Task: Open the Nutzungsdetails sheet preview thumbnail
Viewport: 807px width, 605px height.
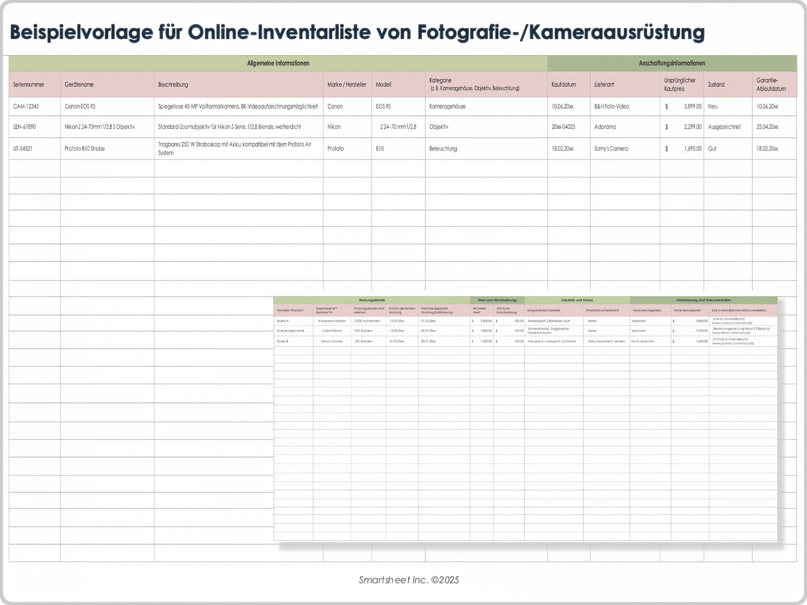Action: click(525, 420)
